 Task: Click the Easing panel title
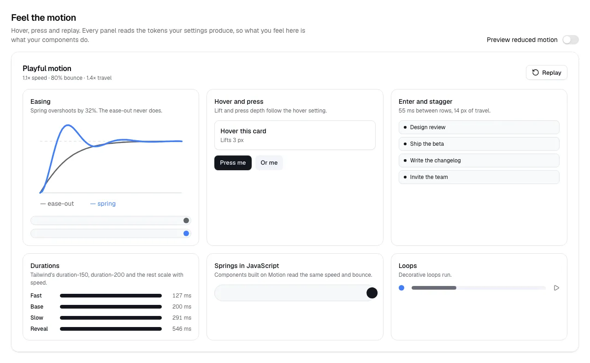[41, 101]
